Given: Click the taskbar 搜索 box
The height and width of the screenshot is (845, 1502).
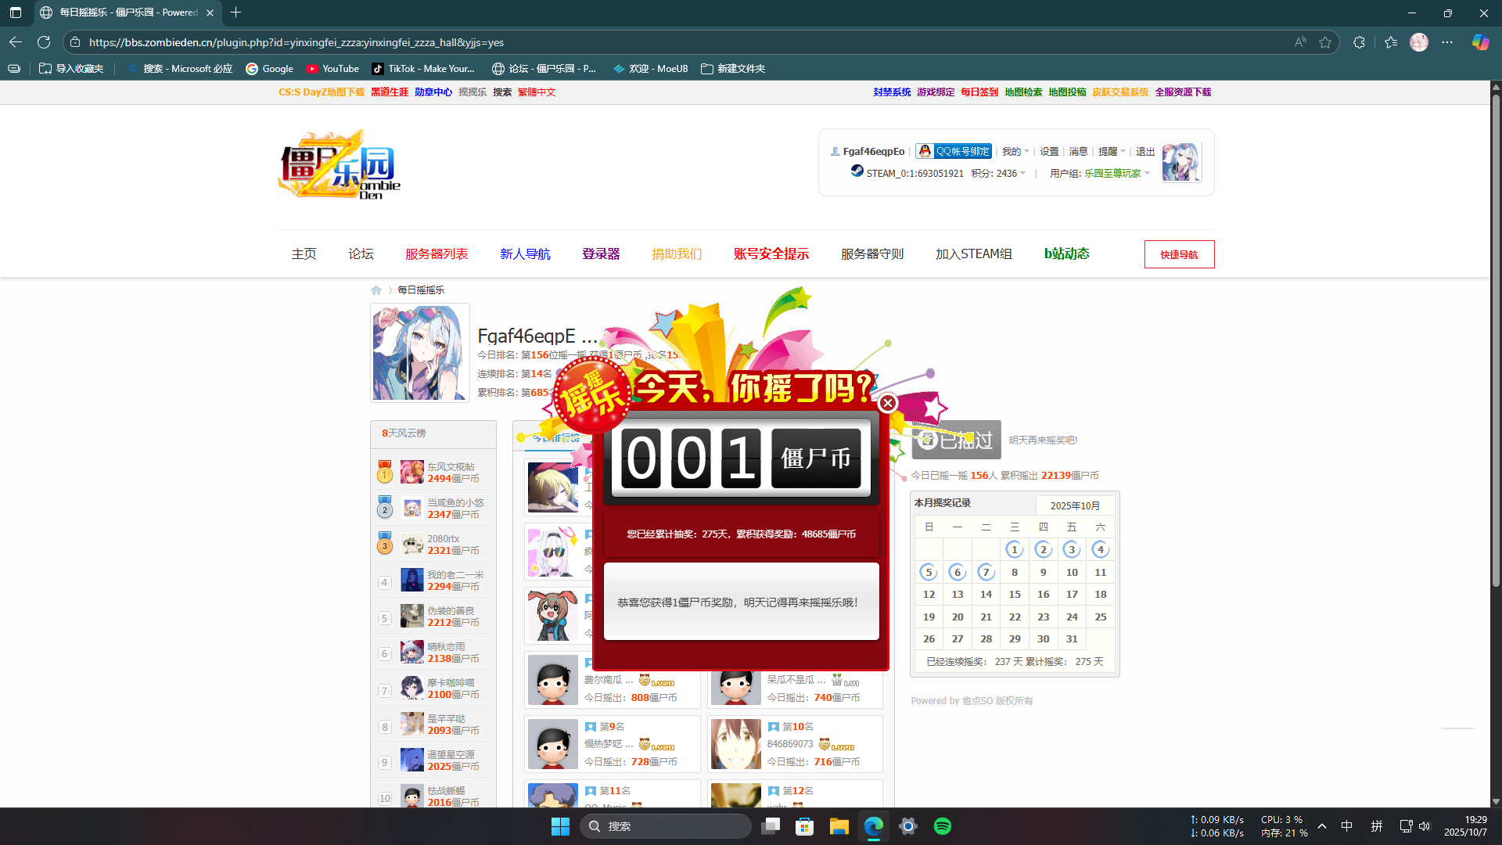Looking at the screenshot, I should point(665,826).
